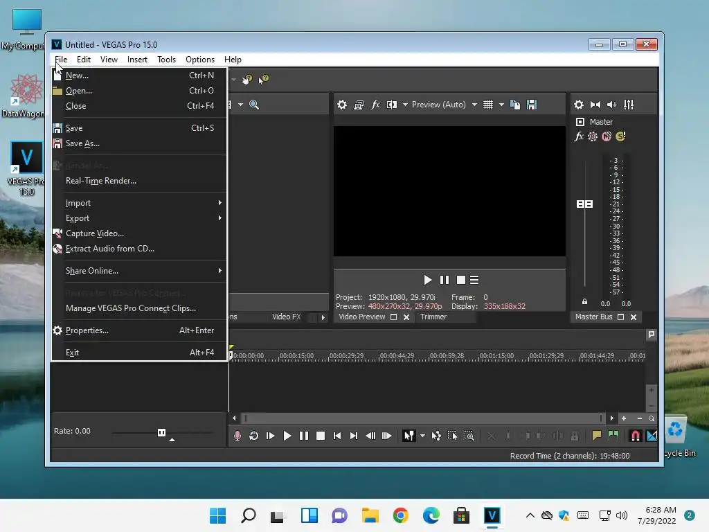Toggle Master Mute icon

click(607, 136)
